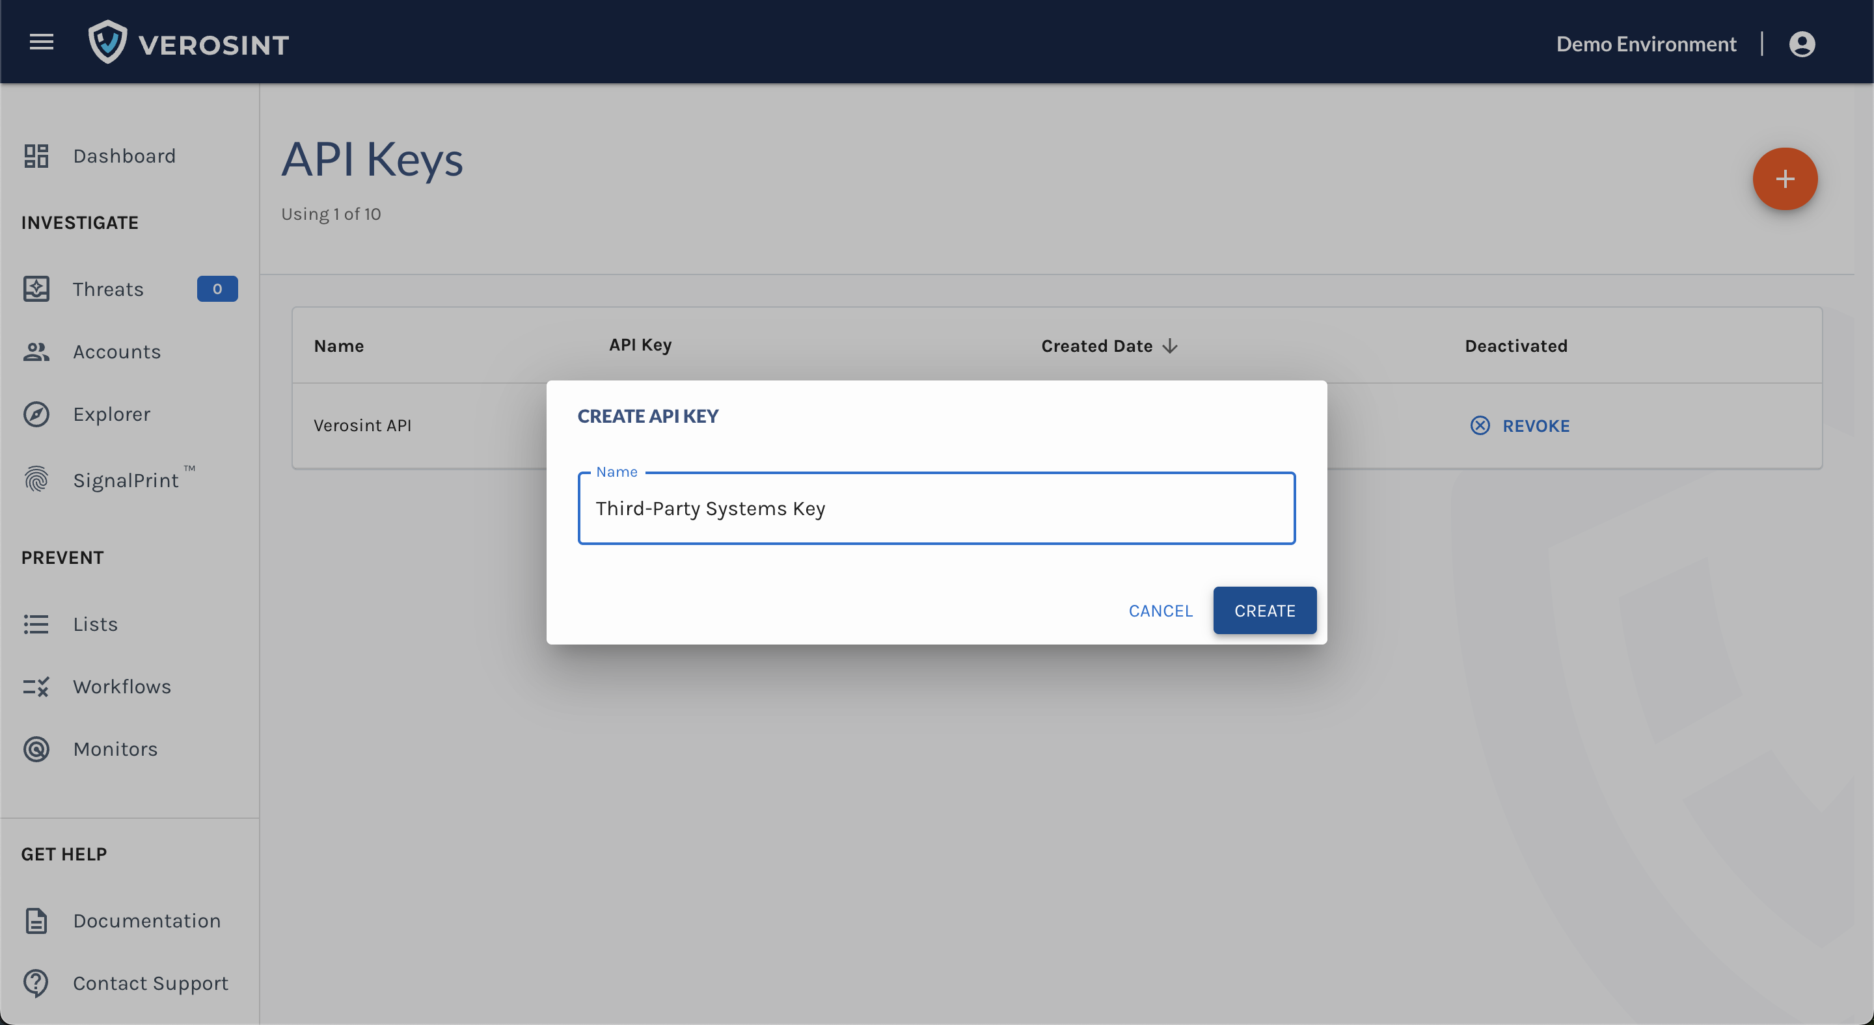This screenshot has height=1025, width=1874.
Task: Click the revoke circle-x icon
Action: pos(1480,426)
